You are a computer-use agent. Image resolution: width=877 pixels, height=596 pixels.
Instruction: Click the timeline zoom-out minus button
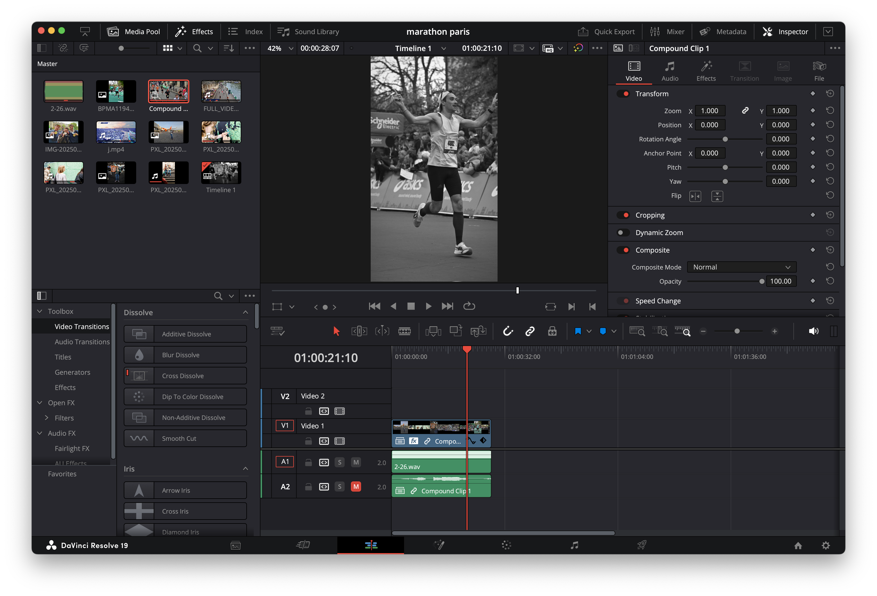pyautogui.click(x=703, y=331)
